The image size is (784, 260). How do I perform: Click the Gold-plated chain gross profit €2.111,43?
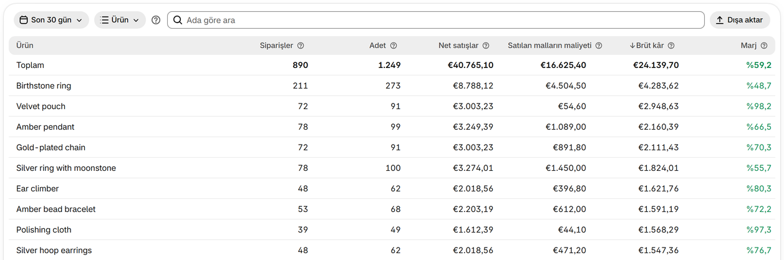tap(659, 147)
